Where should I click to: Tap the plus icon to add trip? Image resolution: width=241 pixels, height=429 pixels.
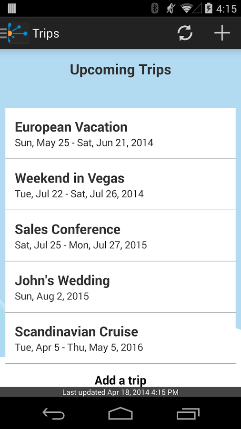222,33
